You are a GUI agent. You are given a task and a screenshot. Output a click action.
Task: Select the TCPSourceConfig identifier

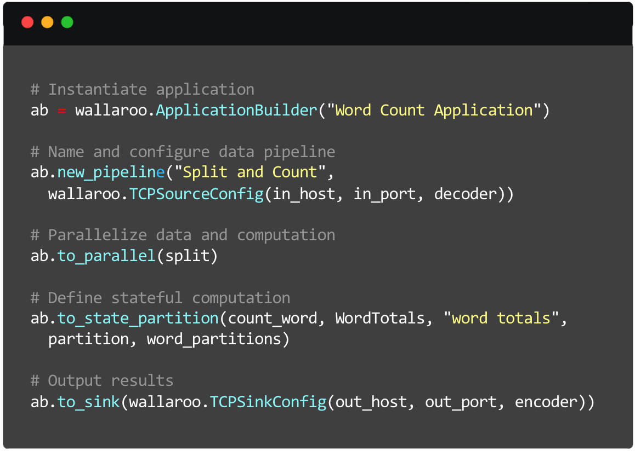(x=196, y=194)
